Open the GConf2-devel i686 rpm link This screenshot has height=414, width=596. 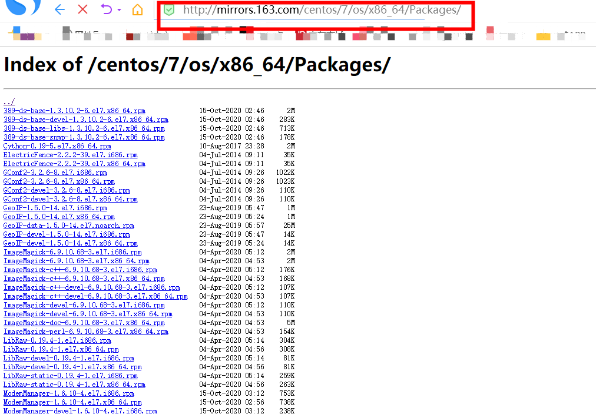click(x=68, y=190)
